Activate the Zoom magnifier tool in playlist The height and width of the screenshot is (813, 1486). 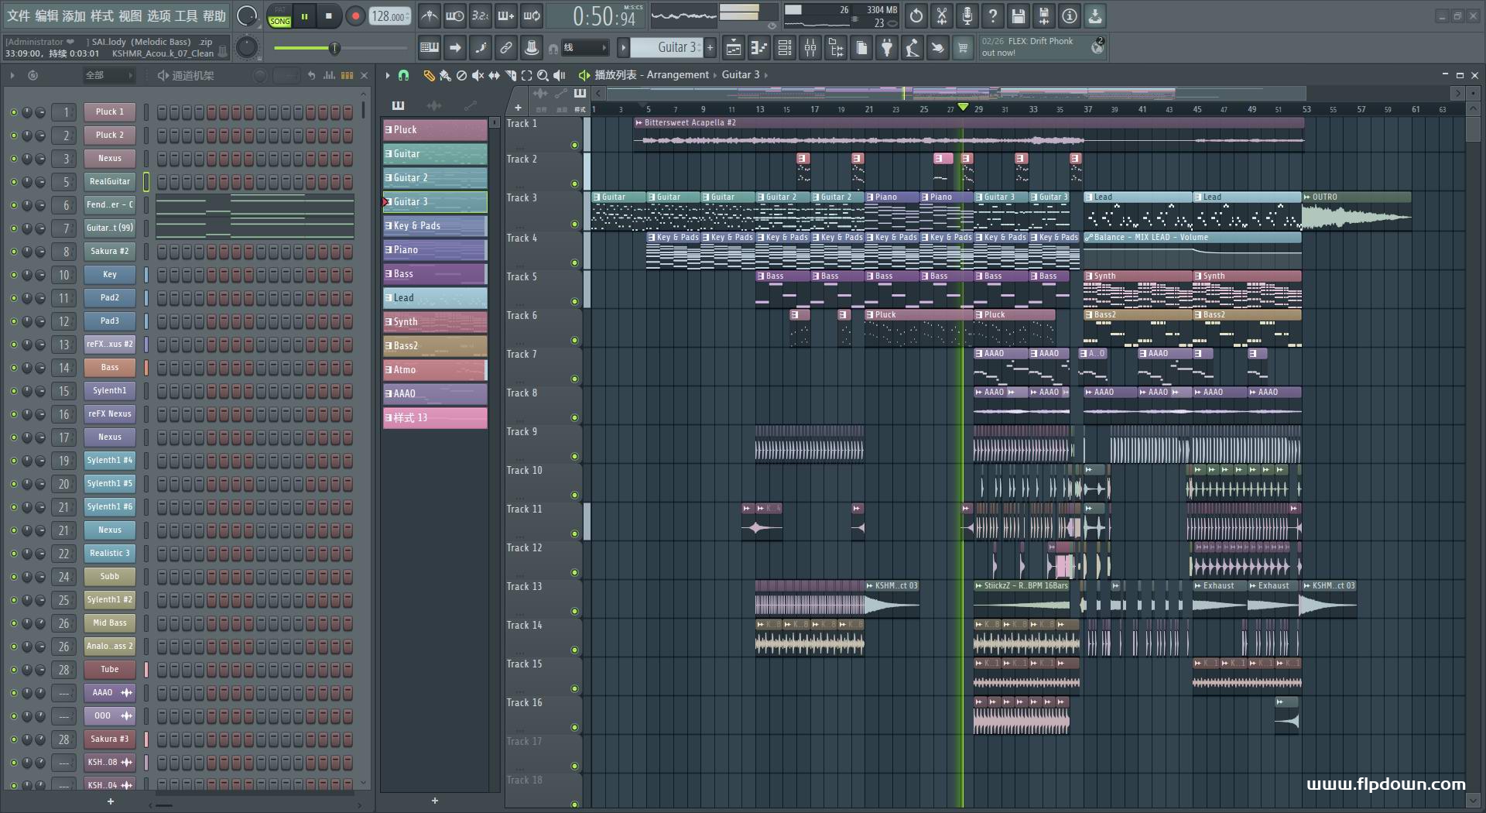(x=543, y=75)
